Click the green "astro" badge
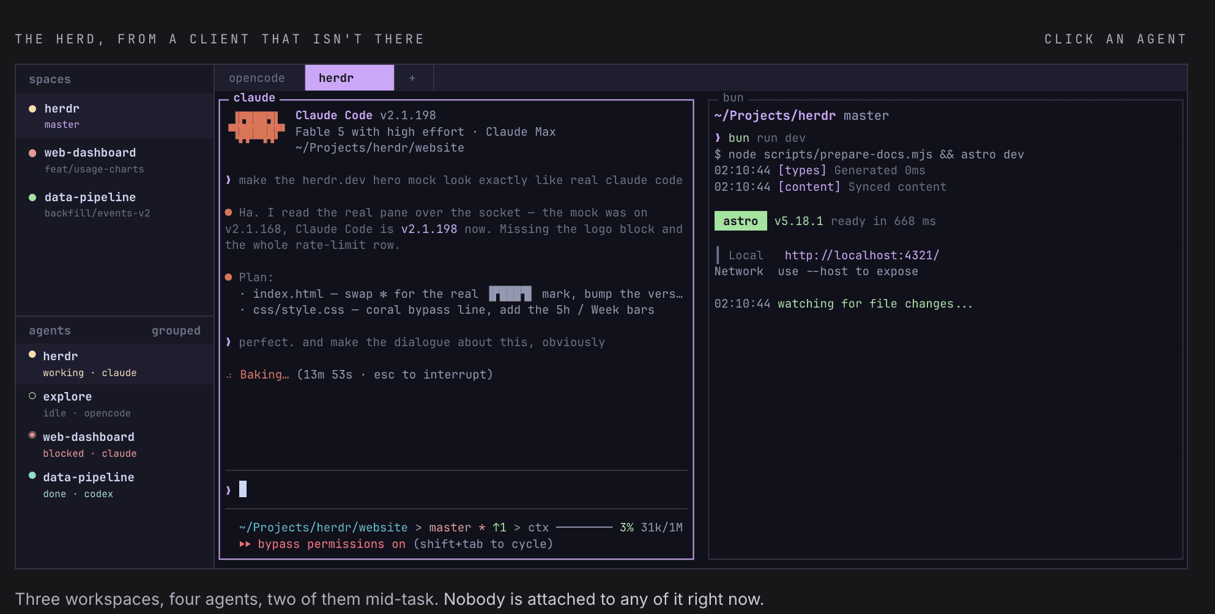Screen dimensions: 1215x614 click(x=741, y=221)
